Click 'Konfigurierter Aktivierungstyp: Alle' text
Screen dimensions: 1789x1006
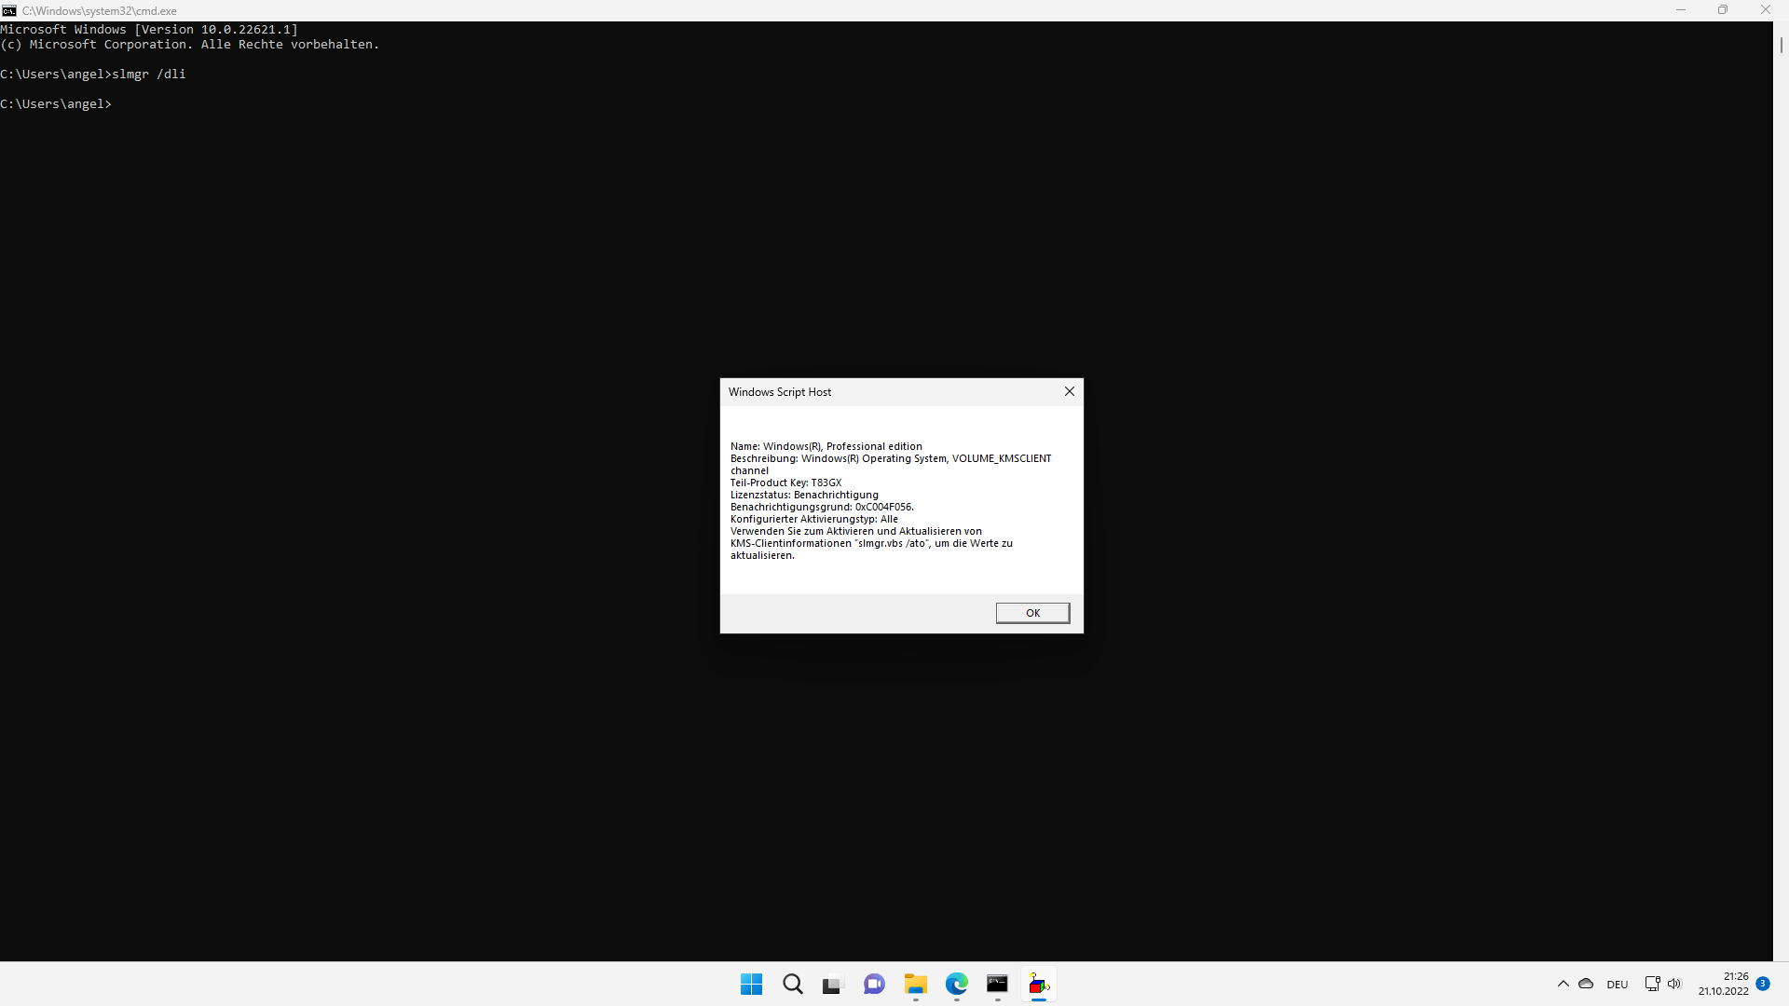[814, 519]
